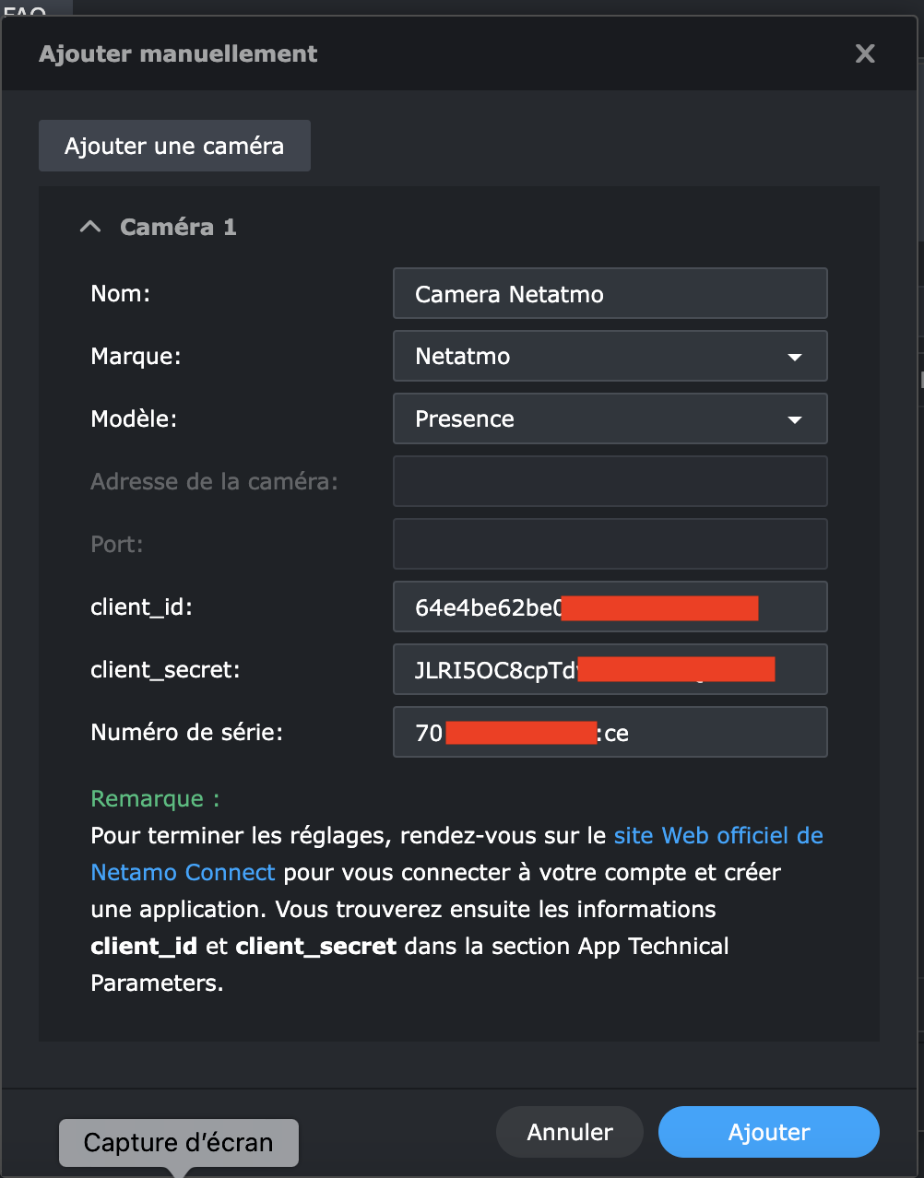Confirm with the blue Ajouter button
Viewport: 924px width, 1178px height.
(x=768, y=1132)
